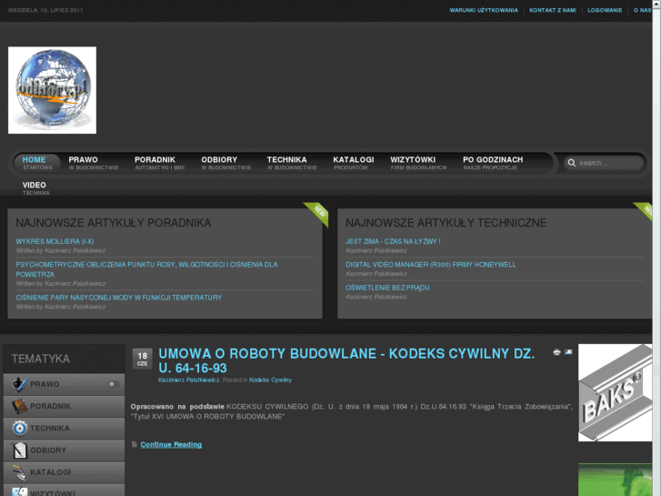
Task: Open Jest zima - czas na łyżwy article
Action: click(393, 241)
